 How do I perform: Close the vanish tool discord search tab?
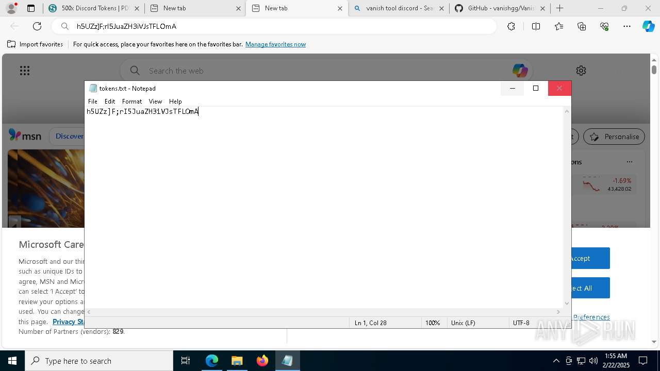click(441, 8)
